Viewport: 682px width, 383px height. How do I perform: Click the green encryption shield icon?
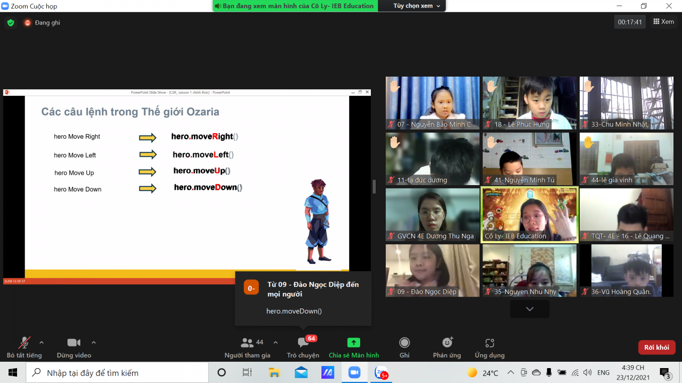[11, 23]
